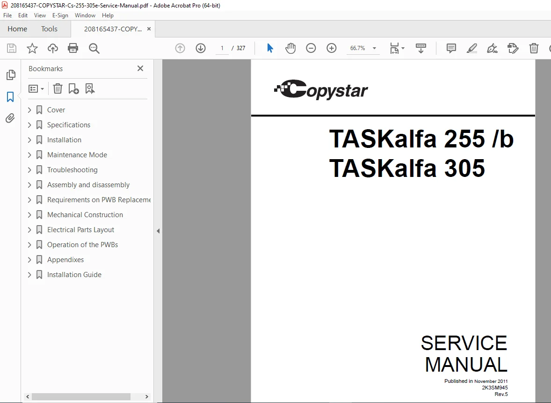Open the Attachments paperclip panel
Viewport: 551px width, 403px height.
(x=10, y=118)
